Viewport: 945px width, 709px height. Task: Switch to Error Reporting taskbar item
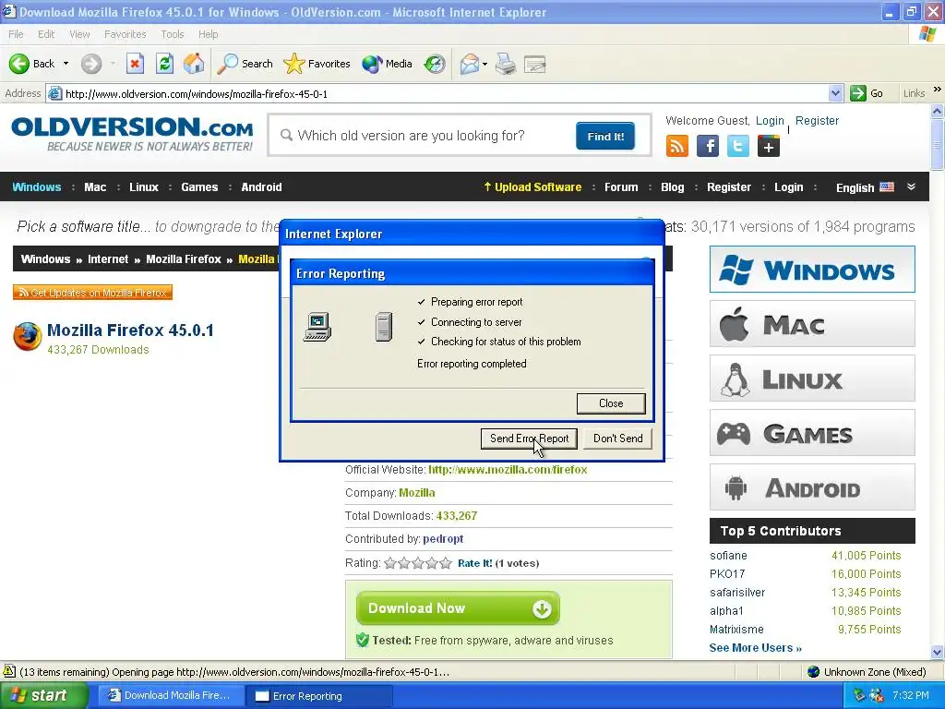coord(319,696)
